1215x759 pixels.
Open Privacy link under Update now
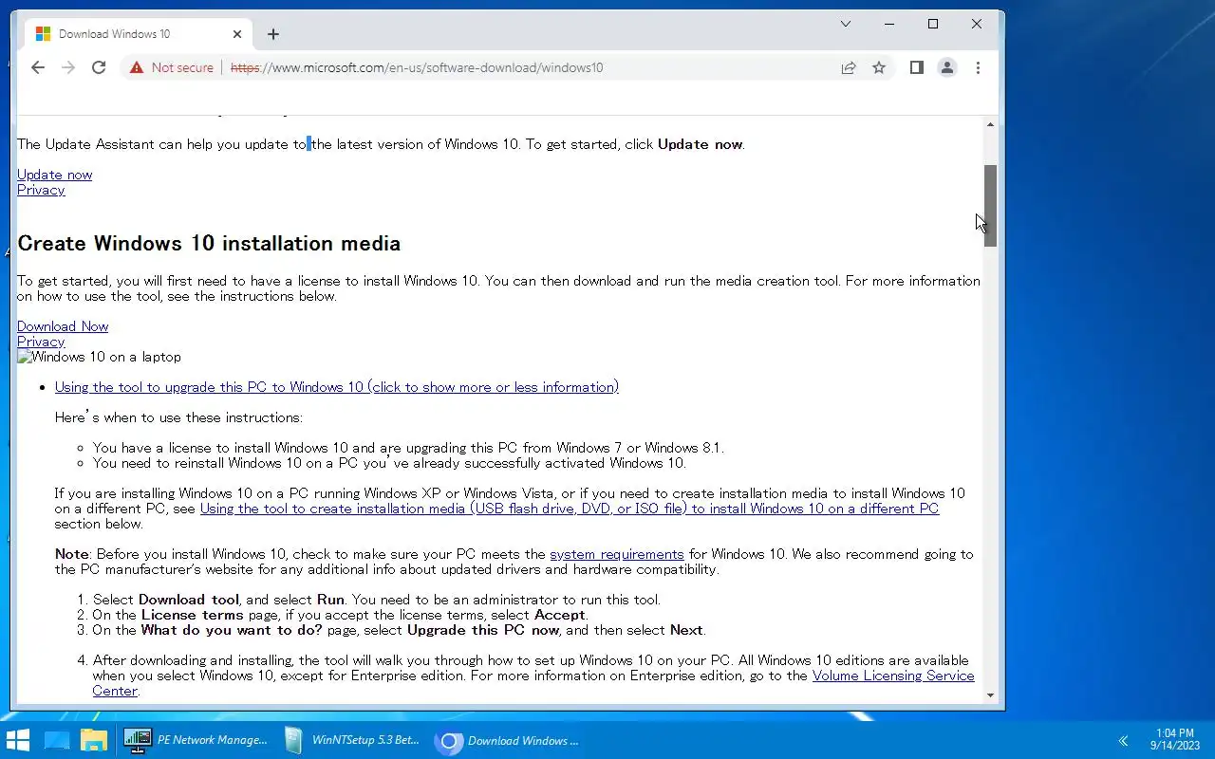point(41,190)
